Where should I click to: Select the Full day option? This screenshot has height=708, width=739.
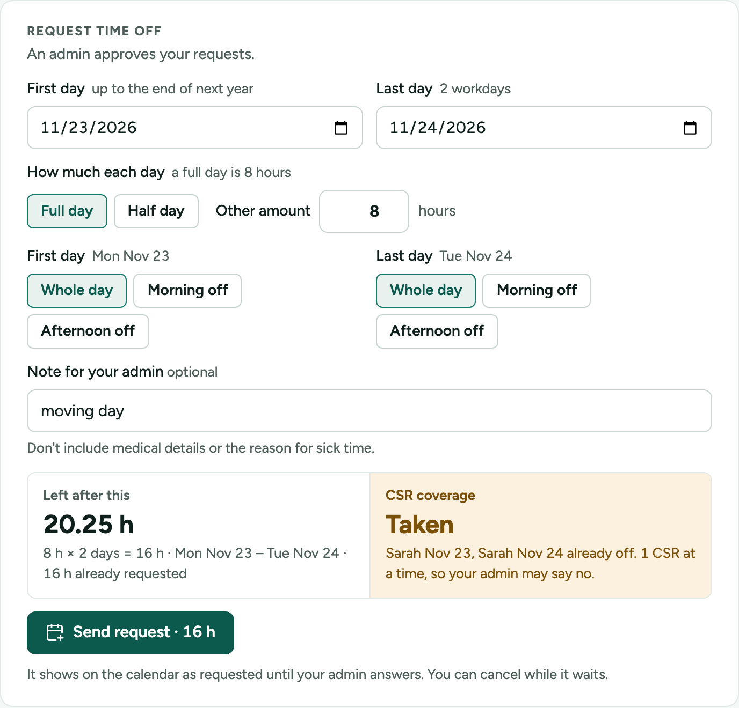(x=67, y=211)
